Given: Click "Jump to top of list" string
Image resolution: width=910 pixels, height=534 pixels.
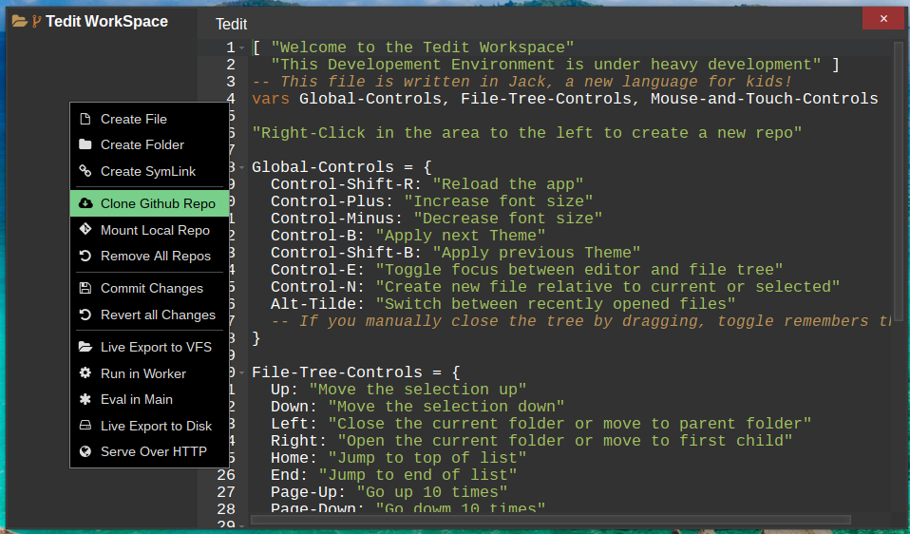Looking at the screenshot, I should click(427, 458).
